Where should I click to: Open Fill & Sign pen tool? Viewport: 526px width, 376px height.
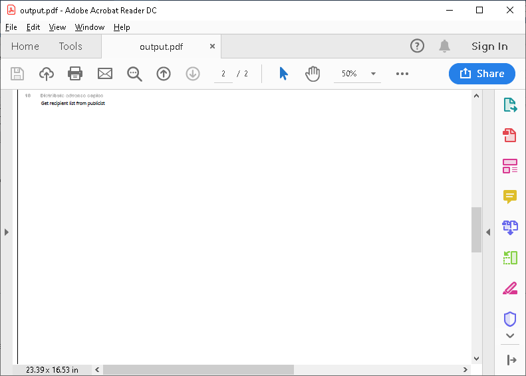pyautogui.click(x=510, y=288)
